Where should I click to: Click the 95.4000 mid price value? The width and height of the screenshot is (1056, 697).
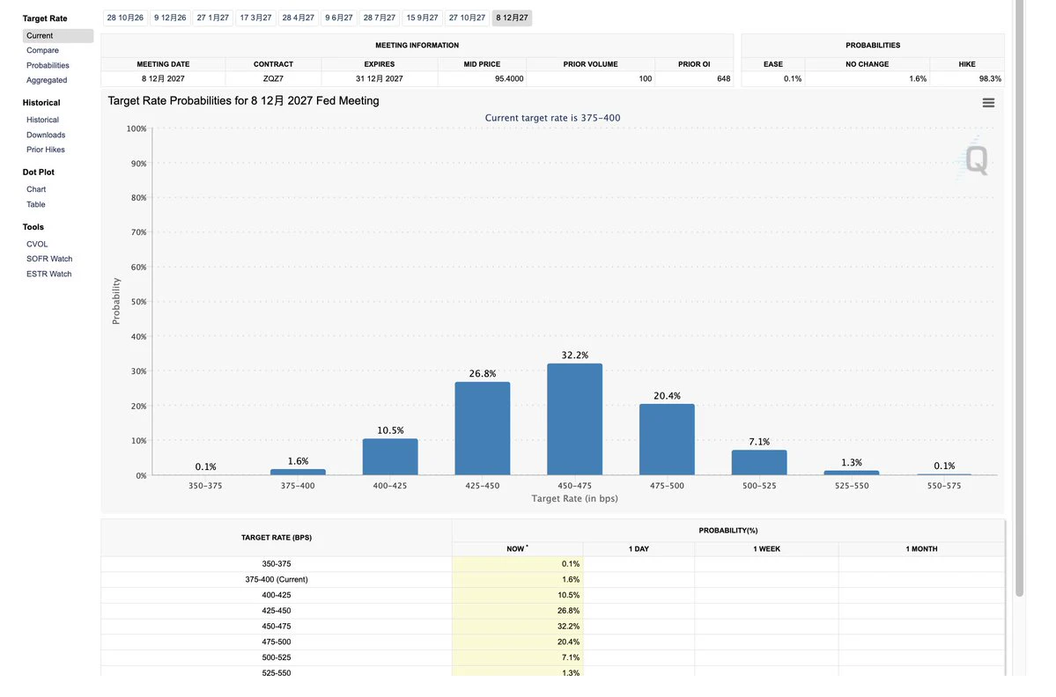pyautogui.click(x=509, y=78)
